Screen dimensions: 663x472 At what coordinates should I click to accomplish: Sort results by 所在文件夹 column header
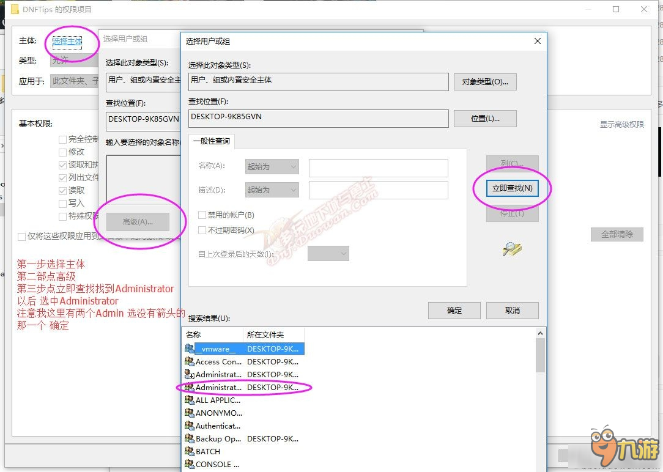point(273,334)
